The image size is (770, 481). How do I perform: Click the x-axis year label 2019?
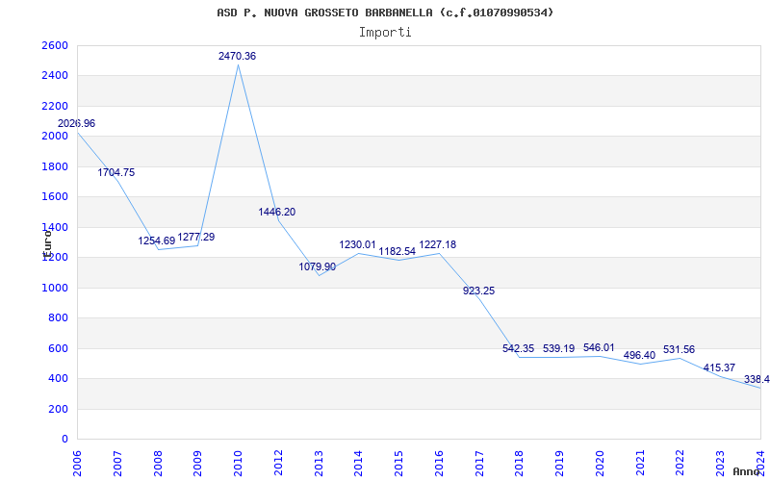tap(560, 463)
